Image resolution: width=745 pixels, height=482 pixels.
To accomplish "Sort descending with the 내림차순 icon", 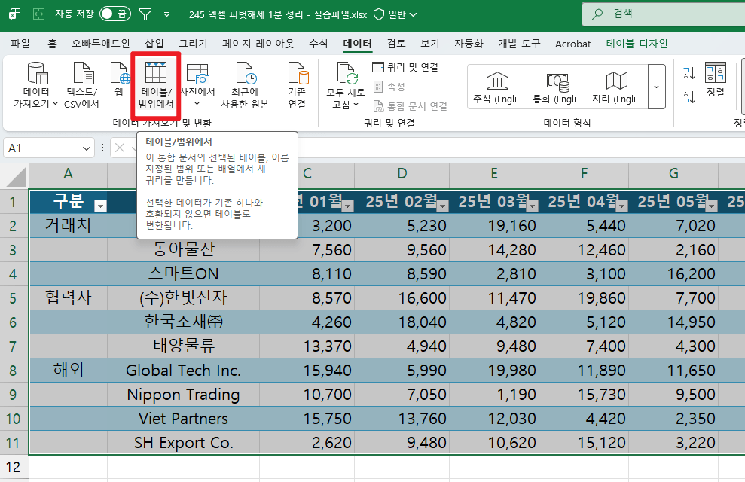I will (689, 97).
